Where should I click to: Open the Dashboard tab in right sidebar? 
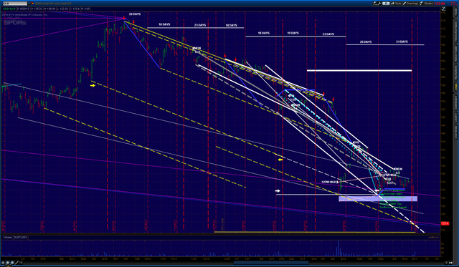pyautogui.click(x=455, y=104)
